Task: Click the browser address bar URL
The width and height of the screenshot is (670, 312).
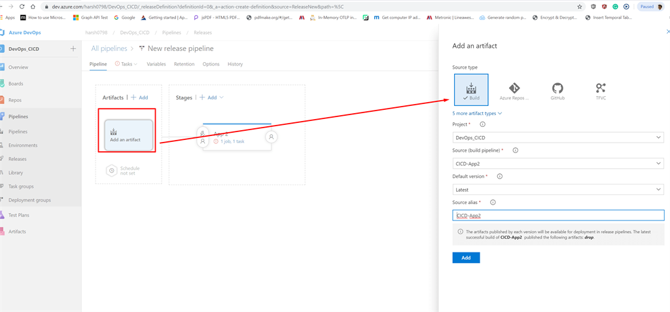Action: pyautogui.click(x=198, y=7)
